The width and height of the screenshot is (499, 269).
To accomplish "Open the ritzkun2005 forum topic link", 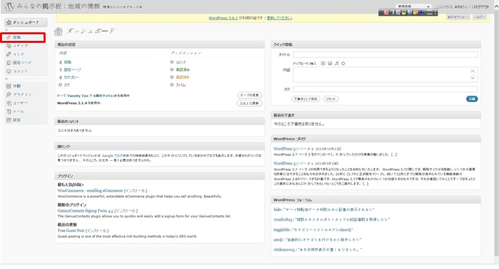I will pos(317,250).
